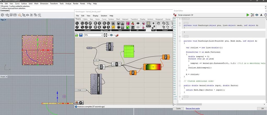Open the Top viewport dropdown menu
The image size is (267, 115).
6,20
